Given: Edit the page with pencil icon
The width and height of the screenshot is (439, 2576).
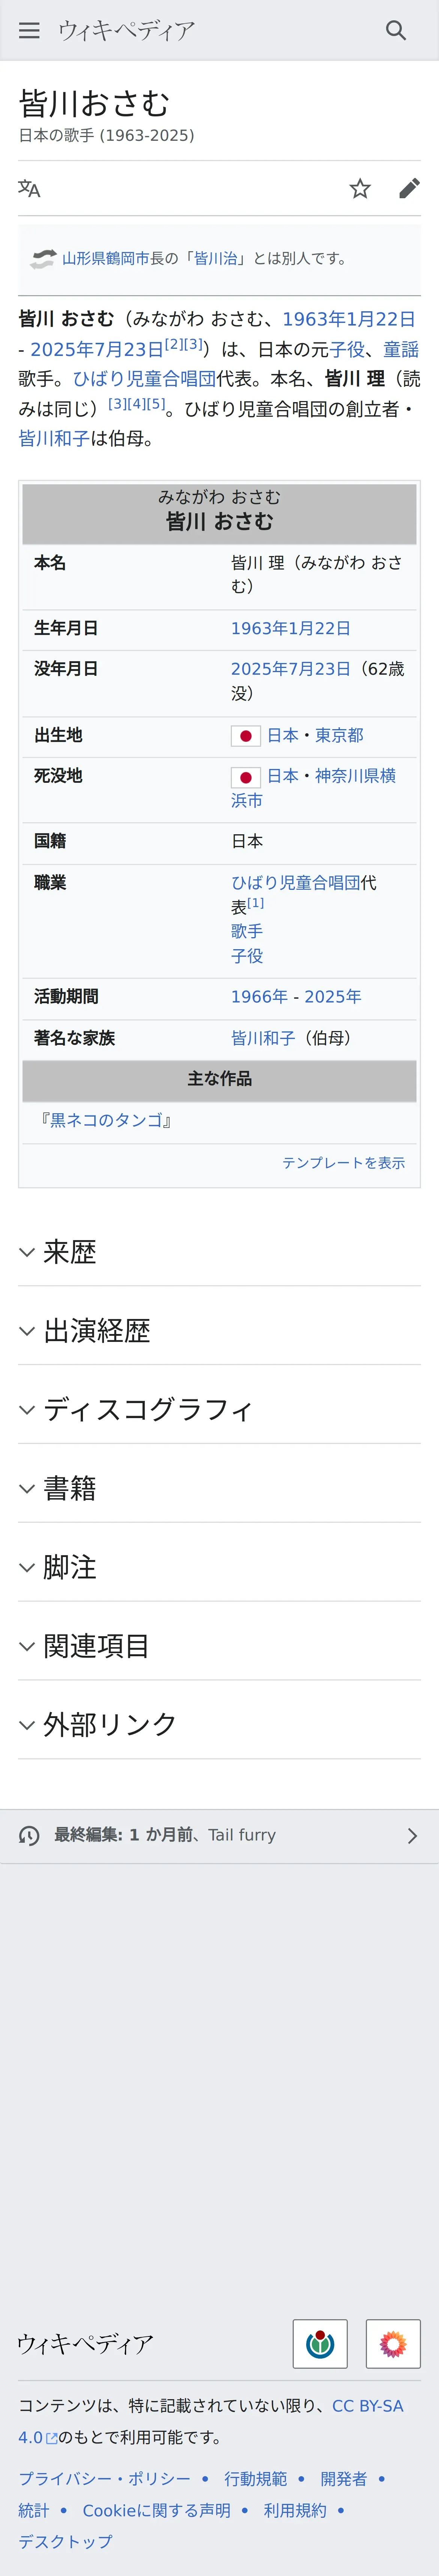Looking at the screenshot, I should pos(409,188).
